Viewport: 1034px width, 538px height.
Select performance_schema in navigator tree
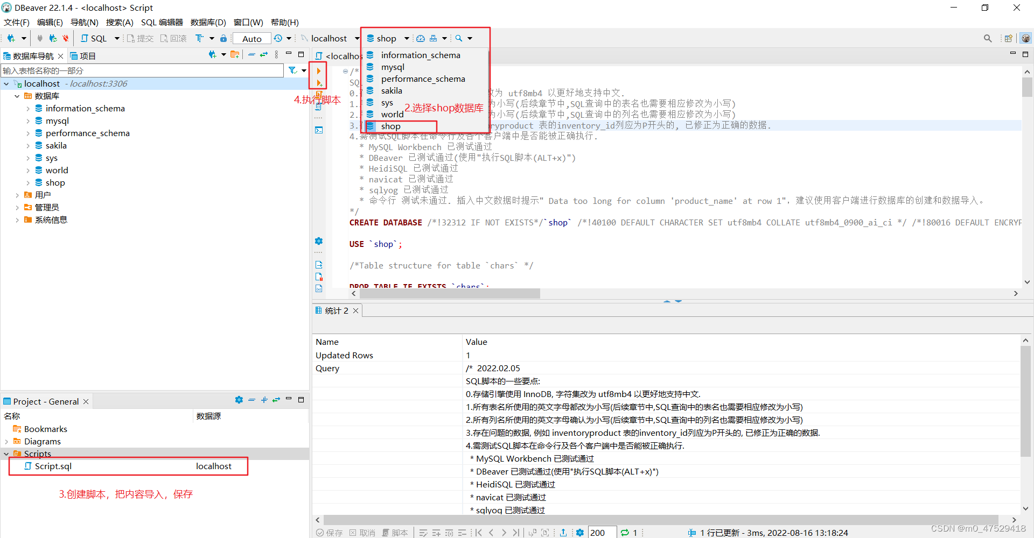point(87,133)
